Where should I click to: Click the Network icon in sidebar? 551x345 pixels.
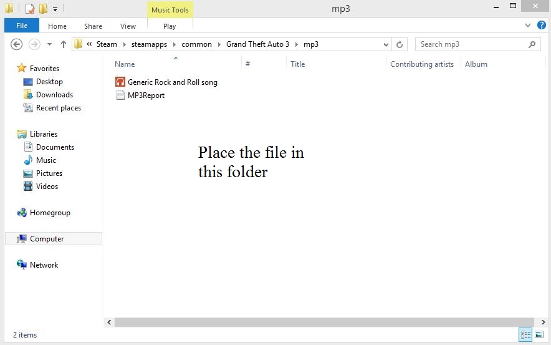[x=21, y=265]
